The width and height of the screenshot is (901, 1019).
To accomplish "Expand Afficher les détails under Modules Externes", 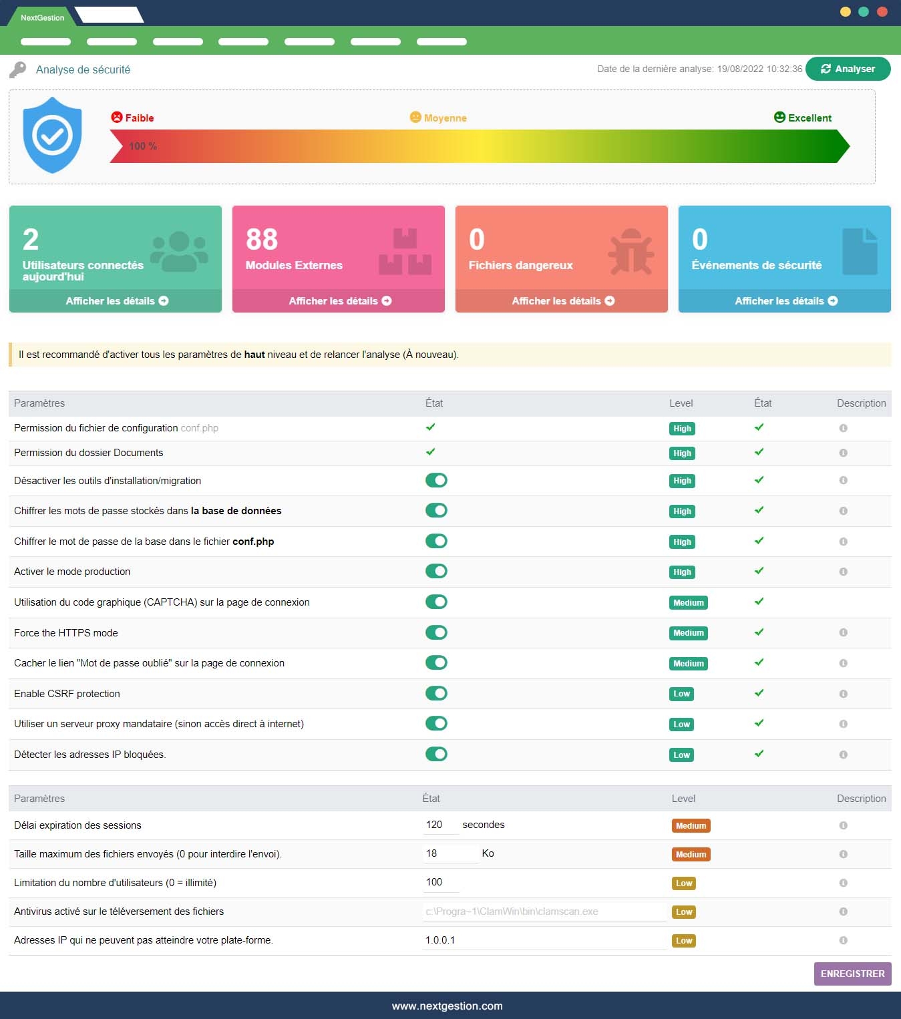I will [x=339, y=301].
